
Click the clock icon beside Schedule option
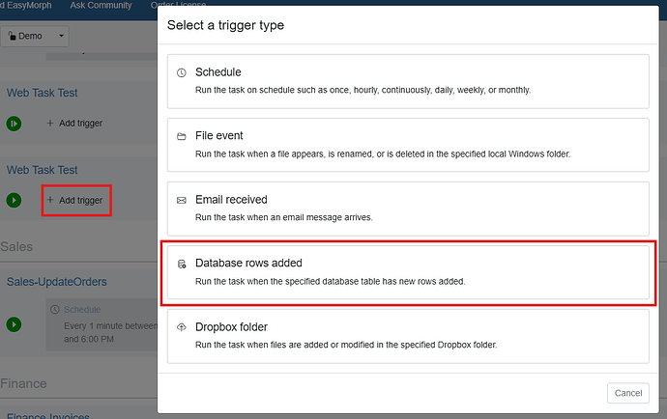tap(181, 72)
